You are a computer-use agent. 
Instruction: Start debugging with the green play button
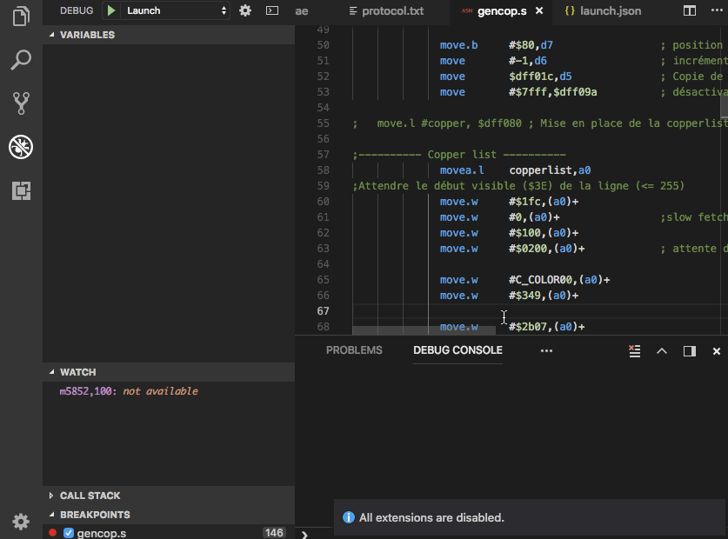(x=110, y=10)
